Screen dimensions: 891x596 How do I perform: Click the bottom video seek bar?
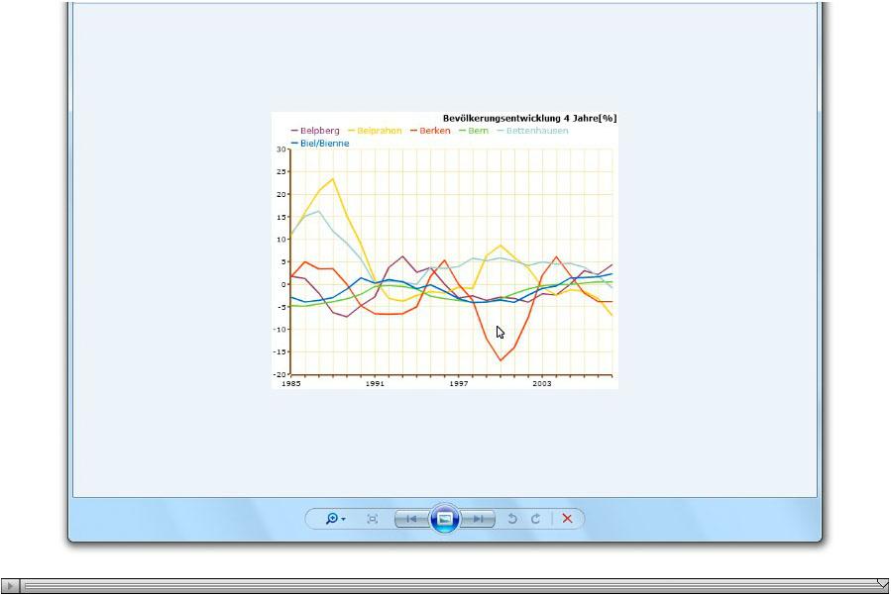[453, 586]
